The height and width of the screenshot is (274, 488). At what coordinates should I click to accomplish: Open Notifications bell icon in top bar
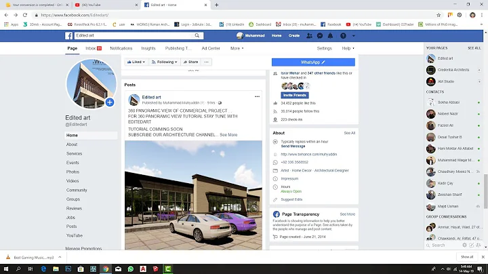[x=330, y=36]
